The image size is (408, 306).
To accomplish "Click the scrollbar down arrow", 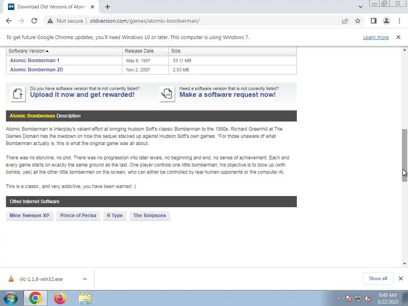I will pos(404,264).
